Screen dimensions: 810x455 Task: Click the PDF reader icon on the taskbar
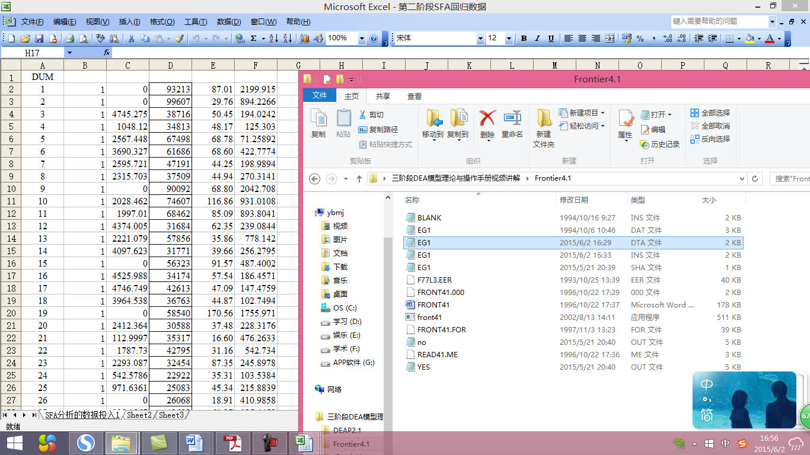(x=232, y=443)
